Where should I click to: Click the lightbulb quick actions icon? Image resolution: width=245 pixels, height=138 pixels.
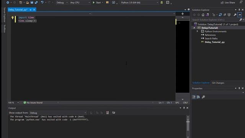tap(13, 18)
